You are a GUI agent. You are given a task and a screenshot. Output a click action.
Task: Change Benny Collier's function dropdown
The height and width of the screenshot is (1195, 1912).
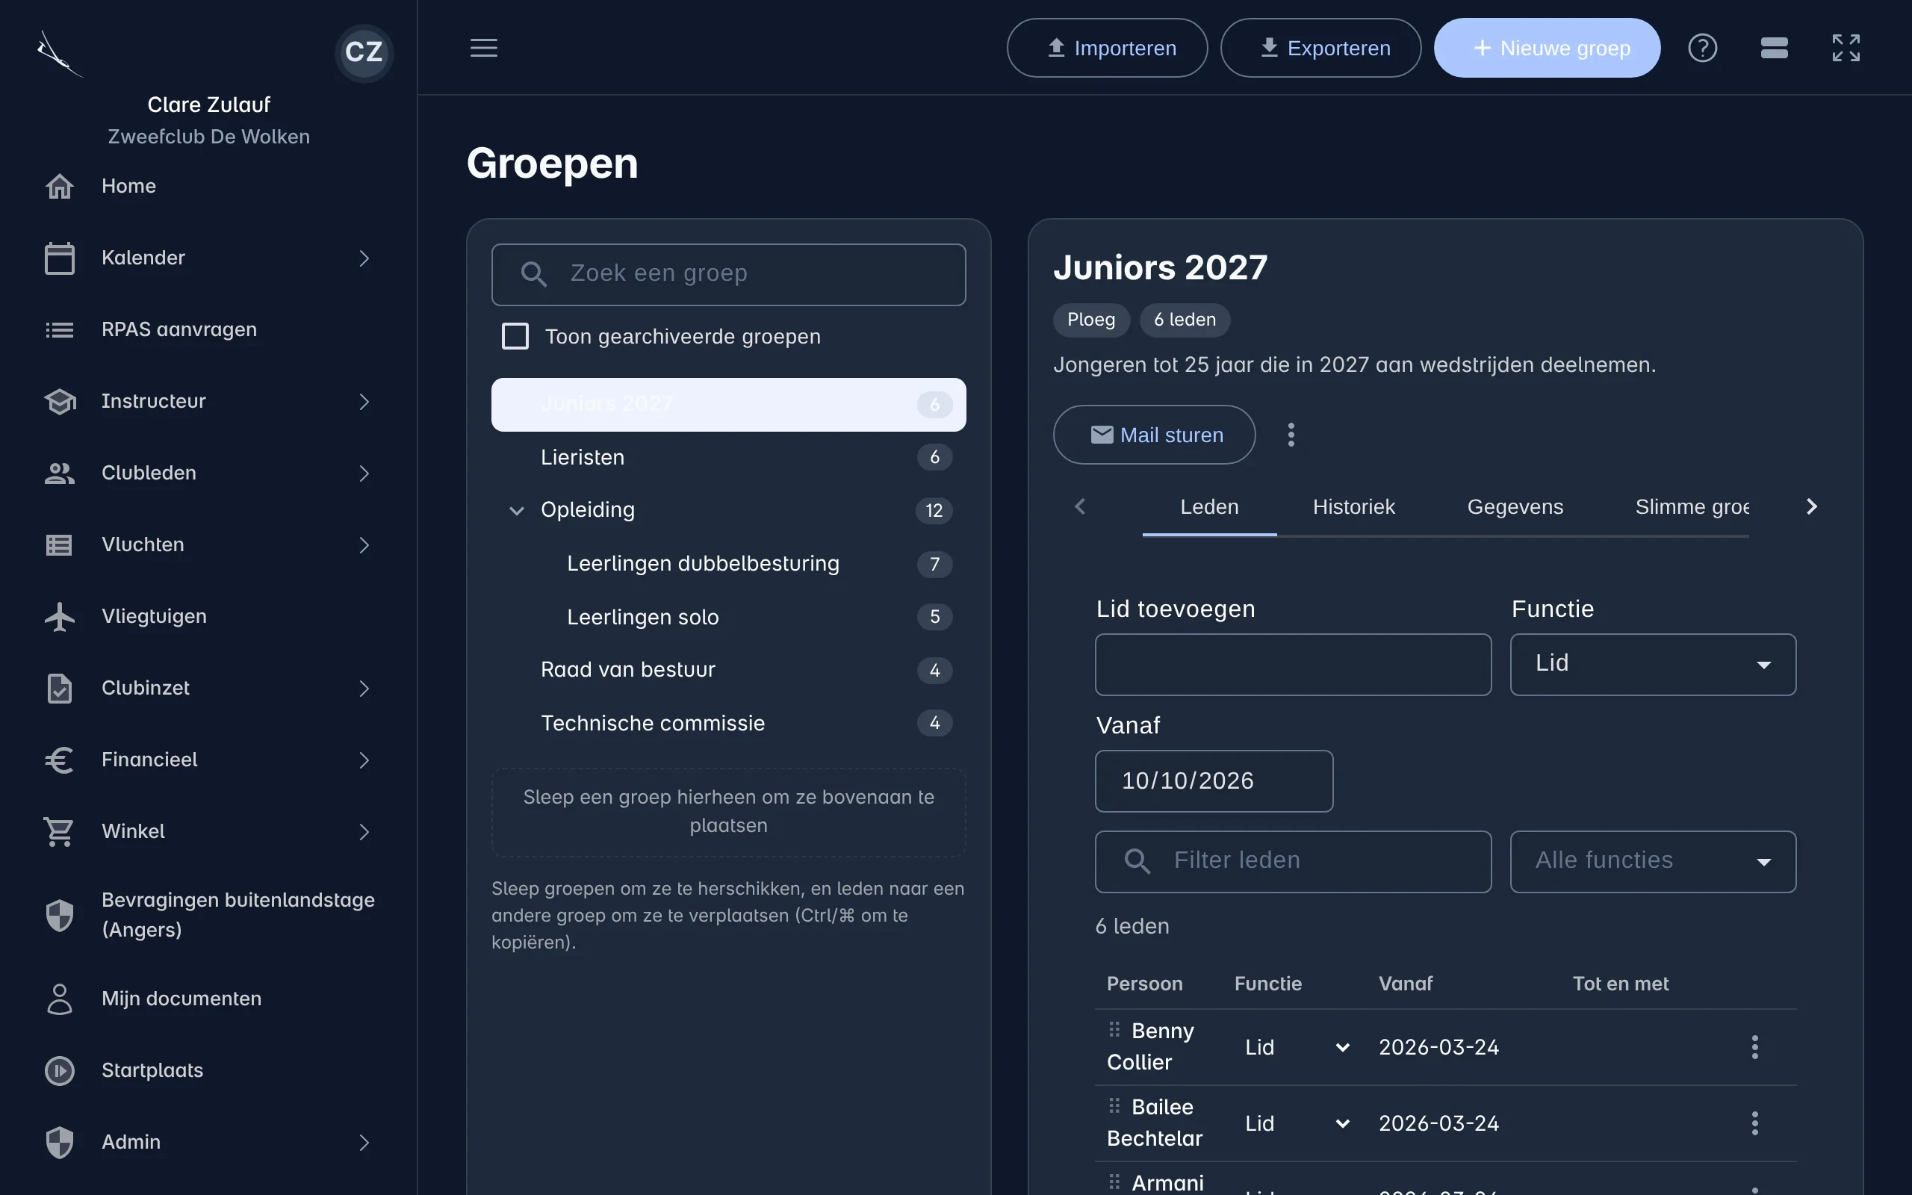pos(1297,1046)
